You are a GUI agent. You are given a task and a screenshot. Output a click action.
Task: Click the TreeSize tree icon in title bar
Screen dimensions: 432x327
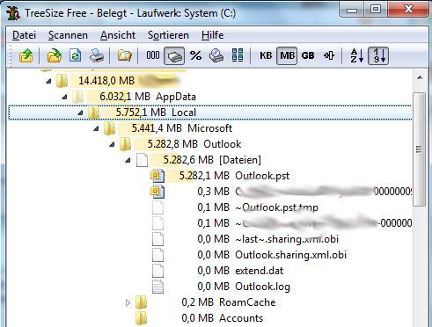[x=13, y=13]
